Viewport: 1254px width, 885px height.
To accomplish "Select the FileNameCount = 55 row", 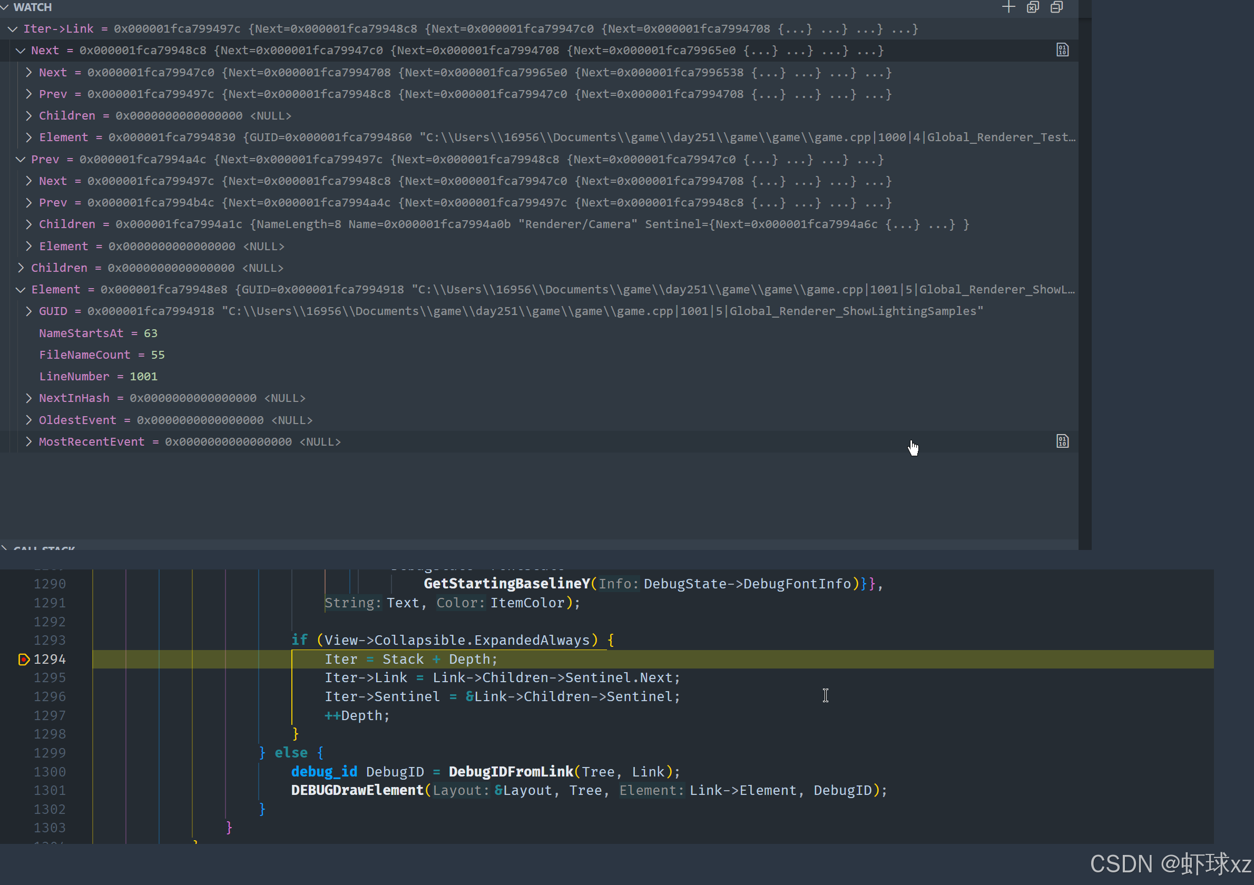I will [102, 355].
